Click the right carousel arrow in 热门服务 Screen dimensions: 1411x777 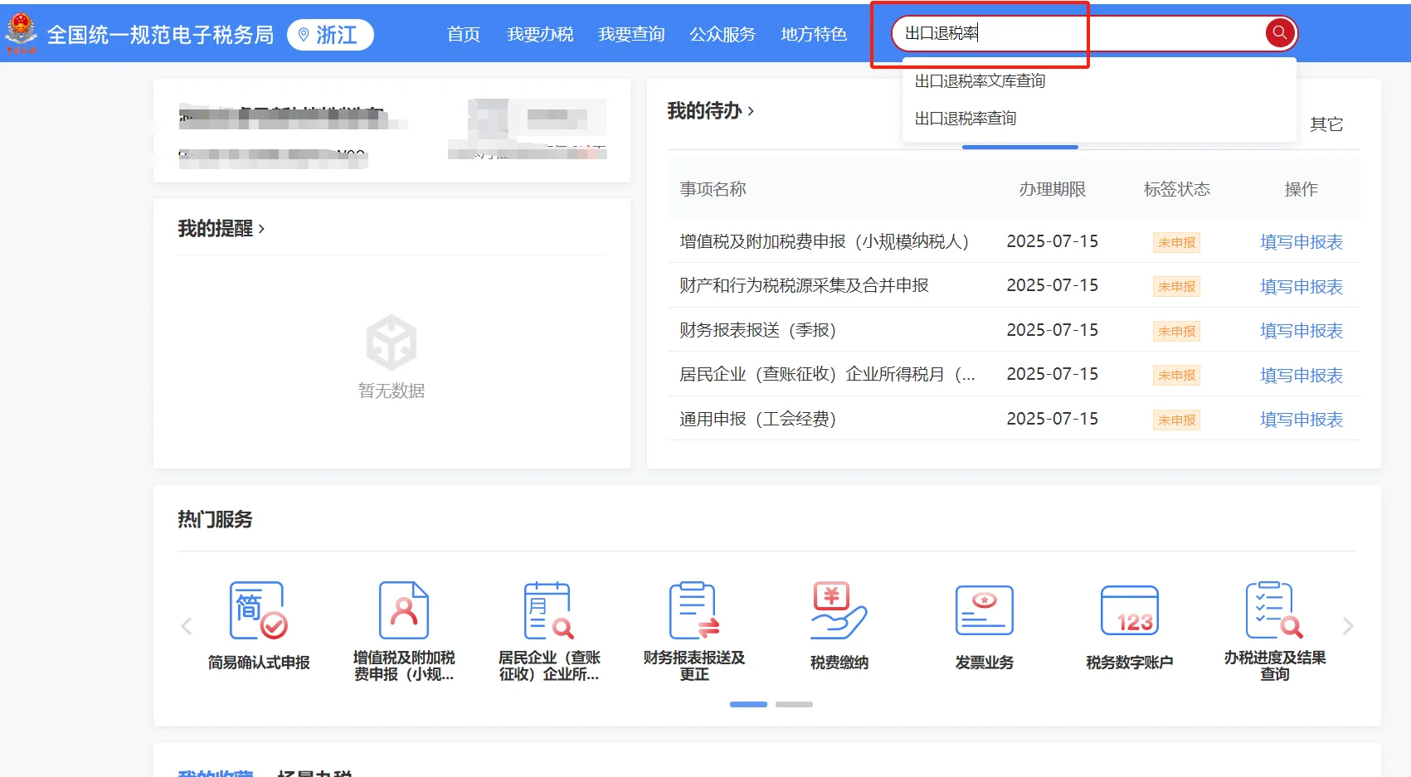pos(1346,626)
